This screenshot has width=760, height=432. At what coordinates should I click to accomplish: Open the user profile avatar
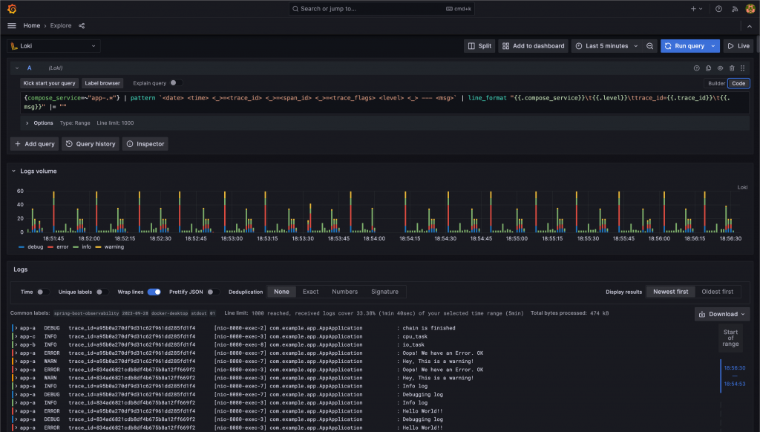coord(750,9)
